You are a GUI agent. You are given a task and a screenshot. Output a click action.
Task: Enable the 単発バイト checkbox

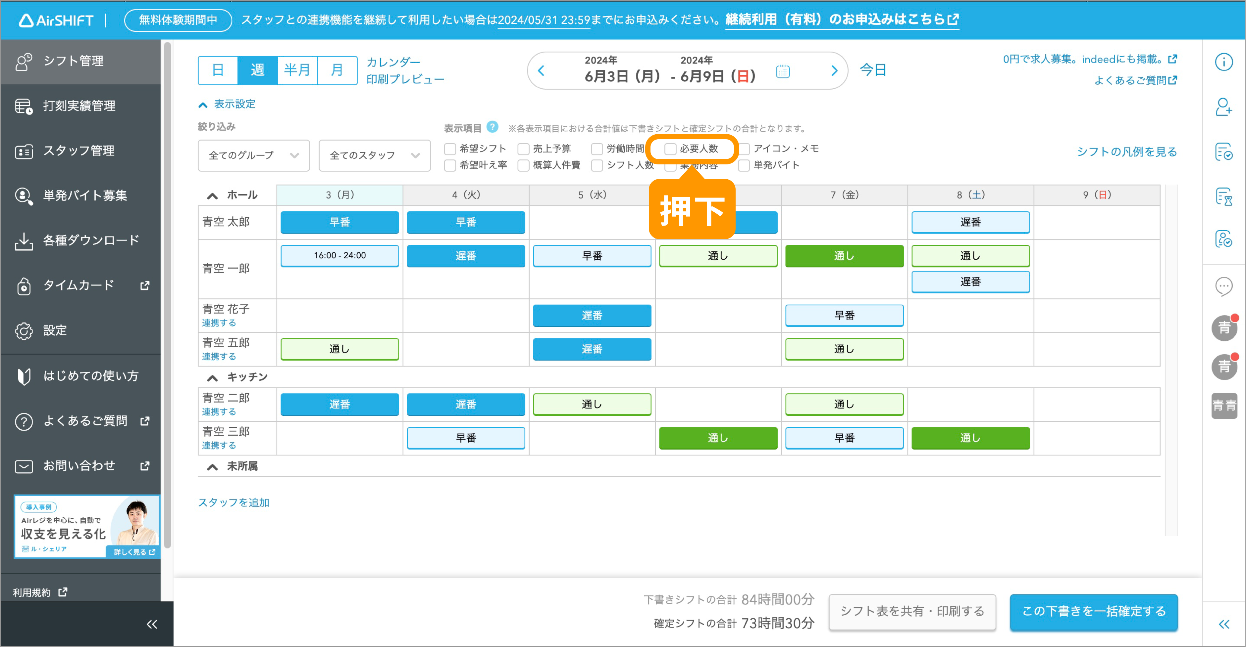[744, 165]
